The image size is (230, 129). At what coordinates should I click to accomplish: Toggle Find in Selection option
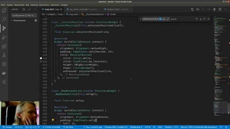tap(204, 19)
